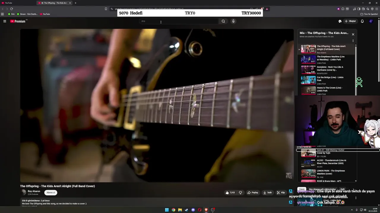The width and height of the screenshot is (380, 213).
Task: Play Sum 41 Still Waiting guitar cover
Action: point(327,153)
